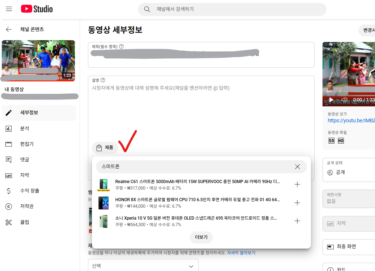Click the clapperboard icon beside 편집기

pos(9,144)
